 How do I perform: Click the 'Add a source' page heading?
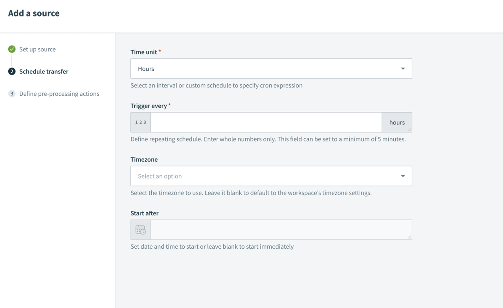(33, 13)
